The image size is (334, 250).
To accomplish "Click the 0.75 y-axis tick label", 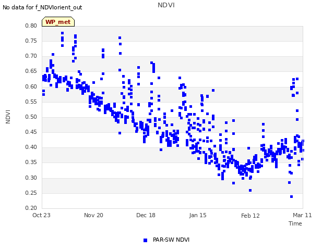I will tap(31, 41).
